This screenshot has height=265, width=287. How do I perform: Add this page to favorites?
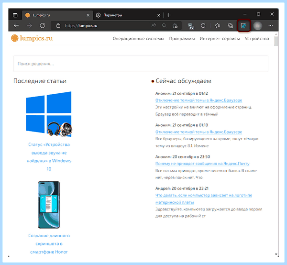[175, 26]
